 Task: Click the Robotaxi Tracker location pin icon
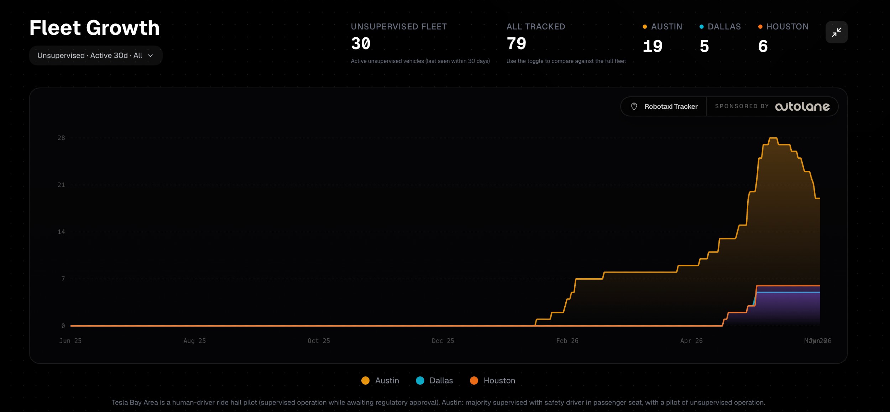pos(634,106)
